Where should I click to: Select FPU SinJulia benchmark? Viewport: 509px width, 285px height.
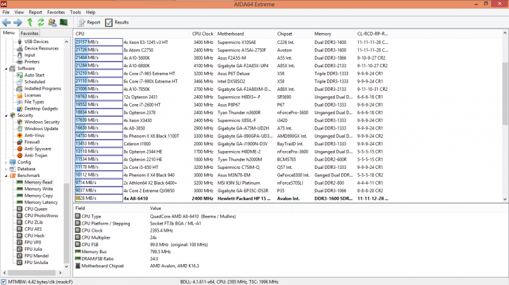36,262
